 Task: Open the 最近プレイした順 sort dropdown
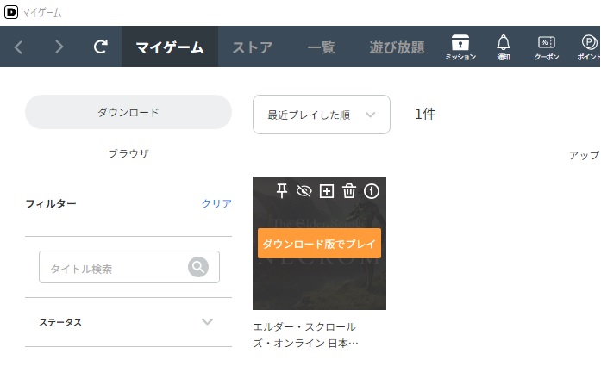322,115
